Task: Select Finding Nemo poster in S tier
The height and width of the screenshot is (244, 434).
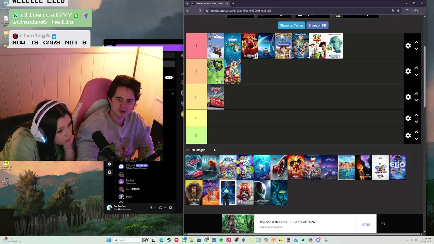Action: [233, 46]
